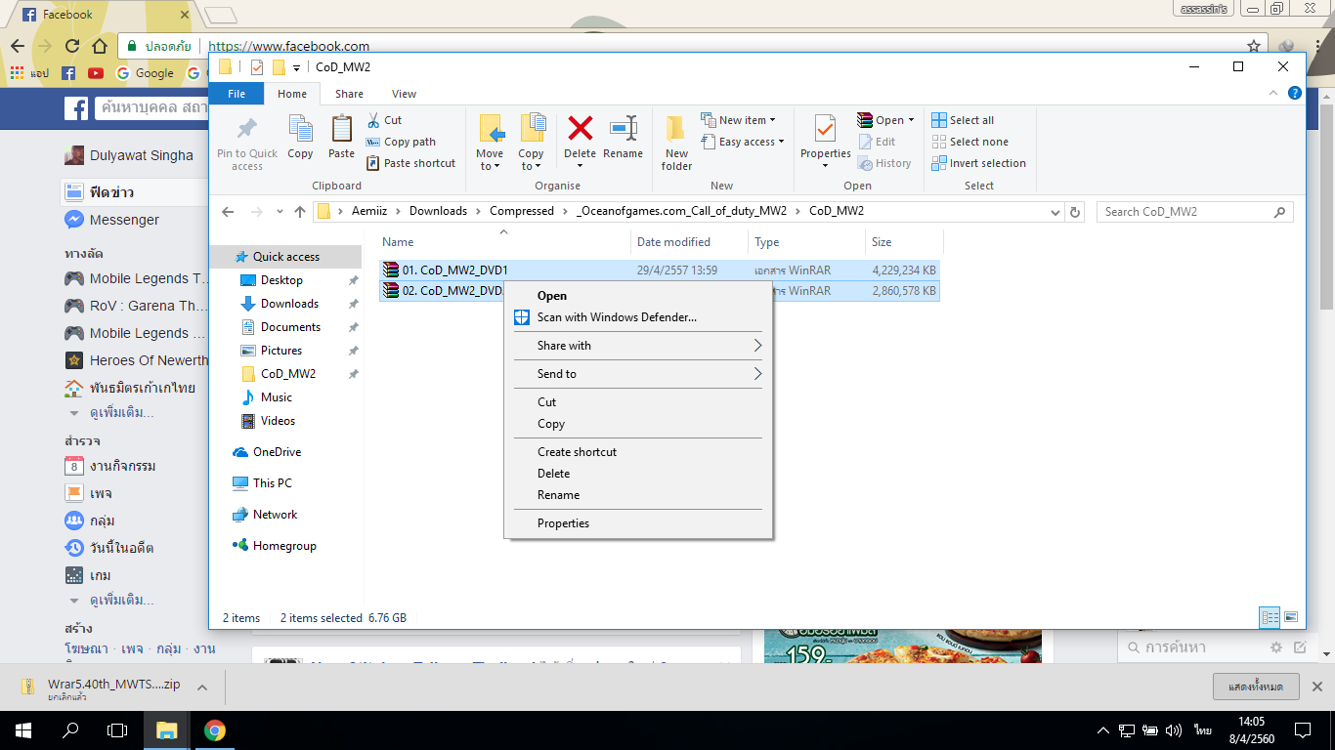Open OneDrive in navigation pane
The image size is (1335, 750).
click(277, 452)
